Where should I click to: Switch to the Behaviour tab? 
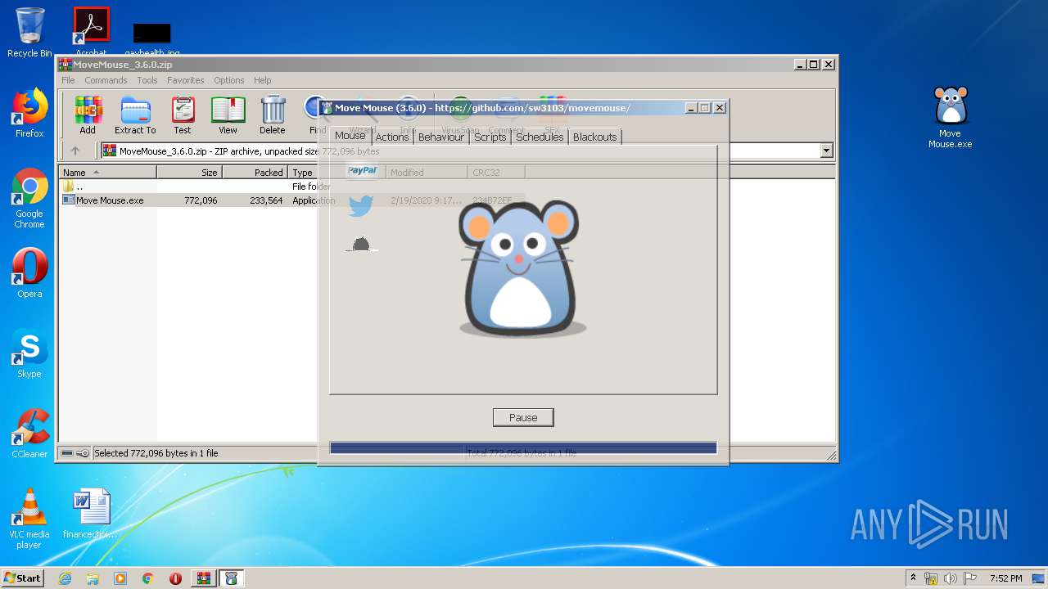tap(441, 137)
